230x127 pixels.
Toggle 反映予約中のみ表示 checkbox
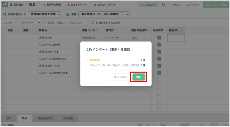pyautogui.click(x=93, y=23)
